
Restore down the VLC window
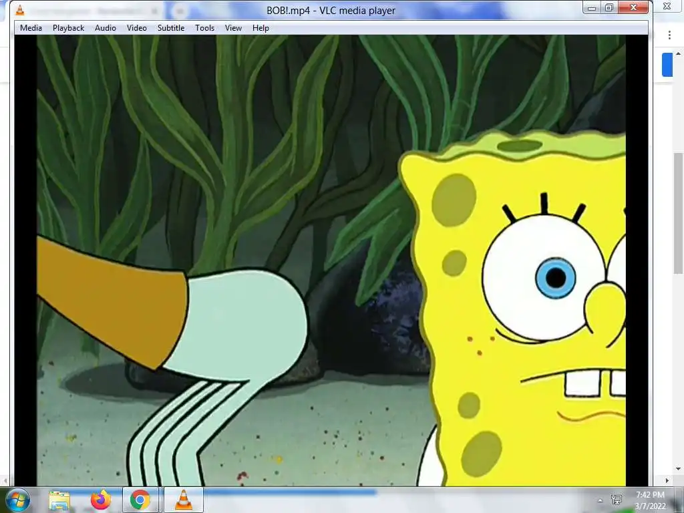click(609, 7)
